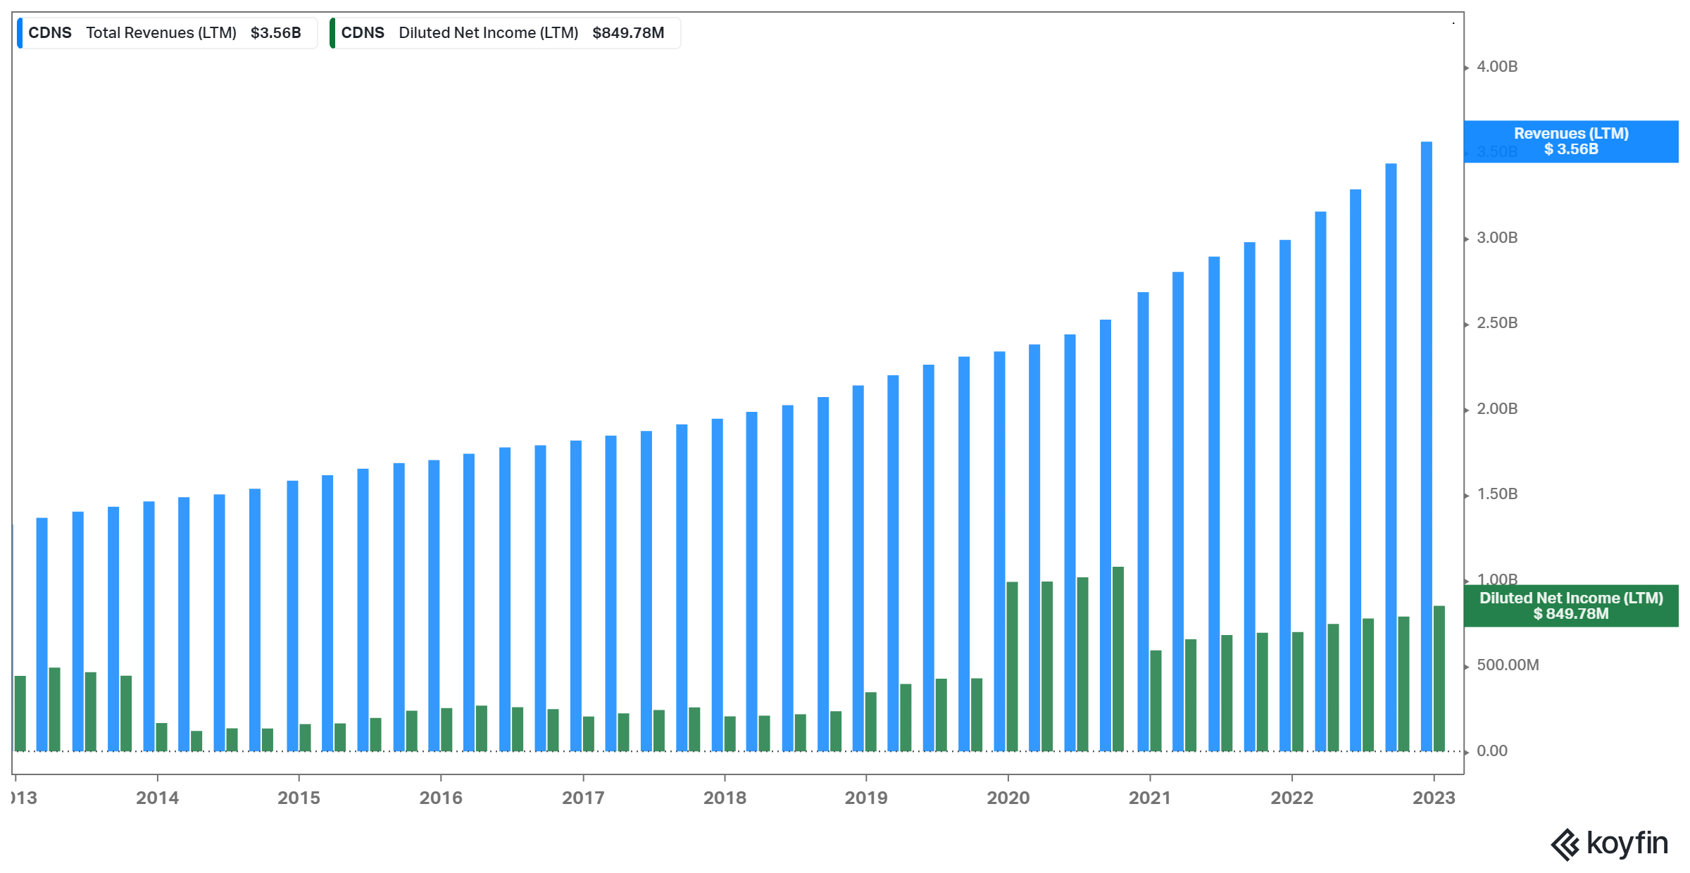Click the blue Total Revenues legend marker
1690x873 pixels.
point(20,33)
